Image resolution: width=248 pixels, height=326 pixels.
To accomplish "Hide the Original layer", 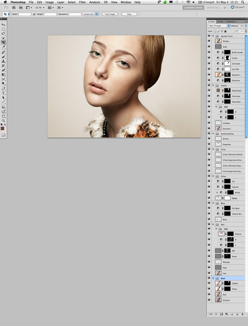I will [209, 300].
